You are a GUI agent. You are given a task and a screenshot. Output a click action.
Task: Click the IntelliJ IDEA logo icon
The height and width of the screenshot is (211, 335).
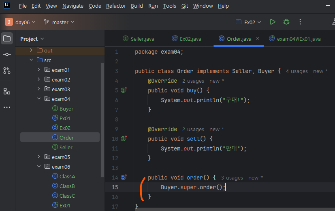tap(7, 5)
